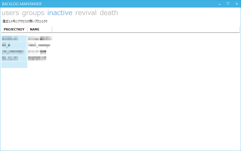Image resolution: width=241 pixels, height=151 pixels.
Task: Close the Backlog Maintainer window
Action: (x=237, y=4)
